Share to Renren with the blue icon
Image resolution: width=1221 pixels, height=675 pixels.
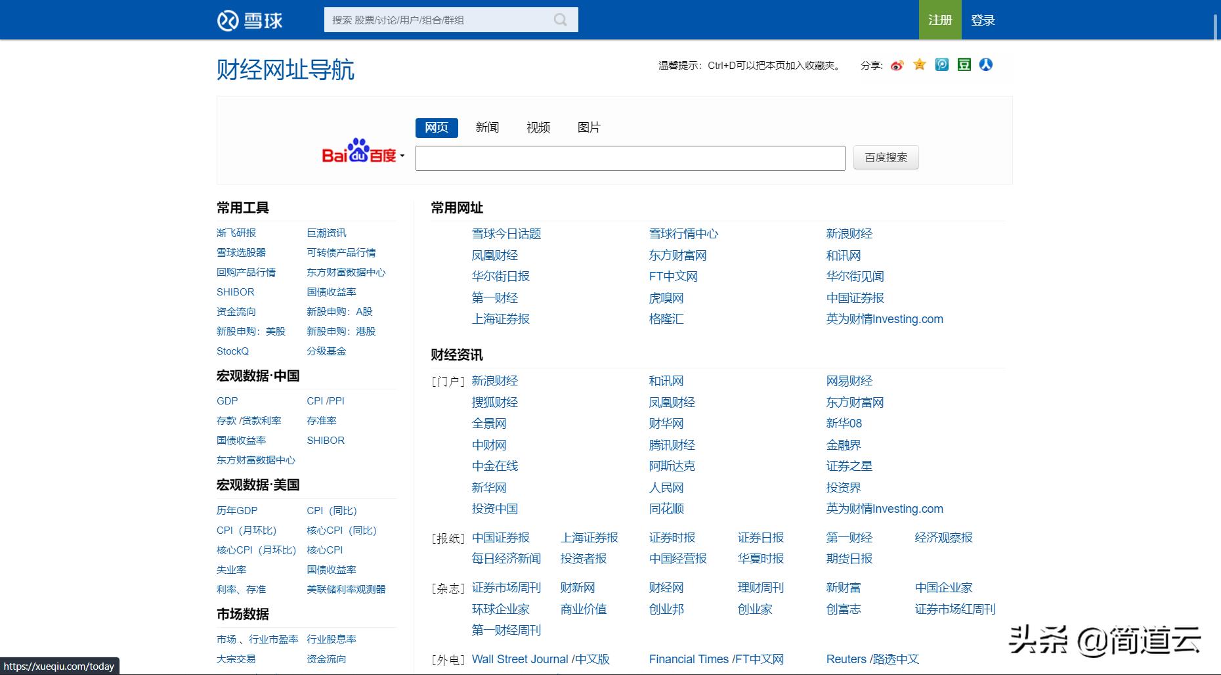(x=985, y=64)
